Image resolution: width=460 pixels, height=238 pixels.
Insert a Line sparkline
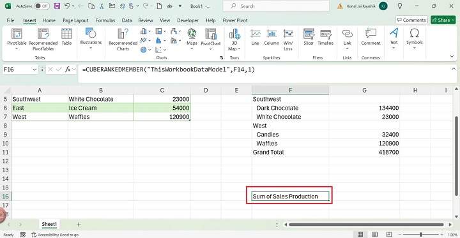tap(255, 37)
